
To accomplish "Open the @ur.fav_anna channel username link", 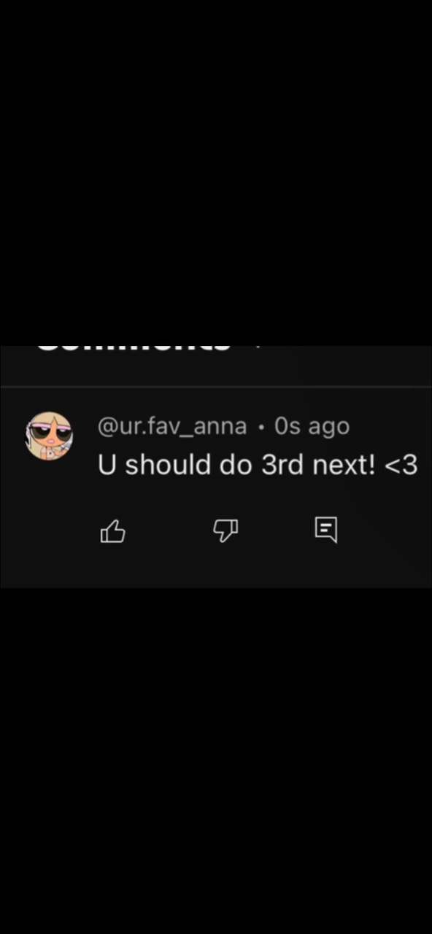I will point(172,426).
